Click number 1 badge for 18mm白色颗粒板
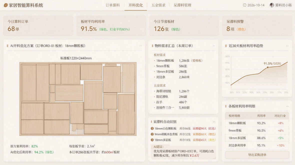295x165 pixels. click(152, 129)
